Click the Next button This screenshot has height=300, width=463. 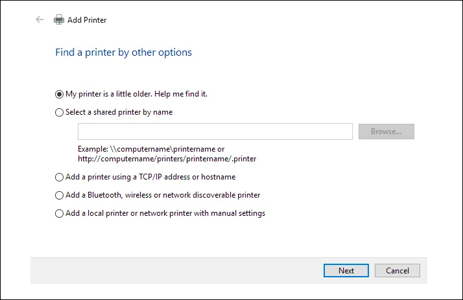(346, 270)
